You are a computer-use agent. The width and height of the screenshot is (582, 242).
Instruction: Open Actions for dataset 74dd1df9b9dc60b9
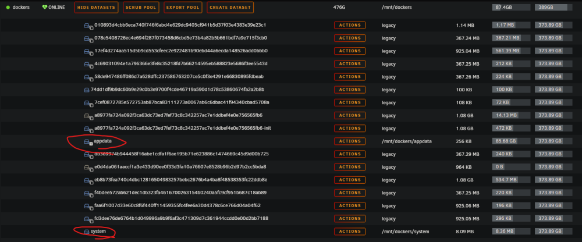(350, 90)
